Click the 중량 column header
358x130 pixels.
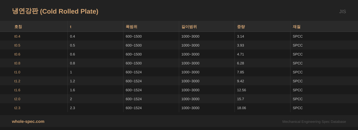point(241,27)
